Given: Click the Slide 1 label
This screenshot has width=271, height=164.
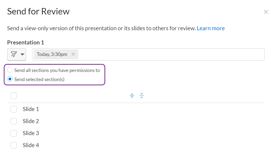Looking at the screenshot, I should coord(31,109).
